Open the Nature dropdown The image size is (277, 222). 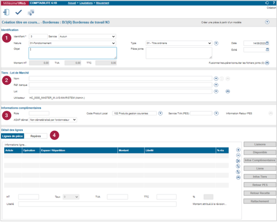point(113,43)
